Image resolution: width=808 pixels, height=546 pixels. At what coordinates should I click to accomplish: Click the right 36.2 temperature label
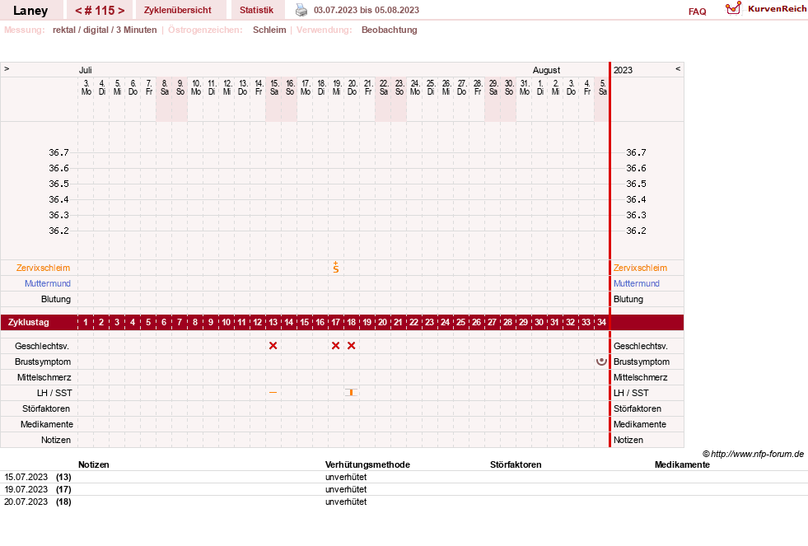[636, 231]
